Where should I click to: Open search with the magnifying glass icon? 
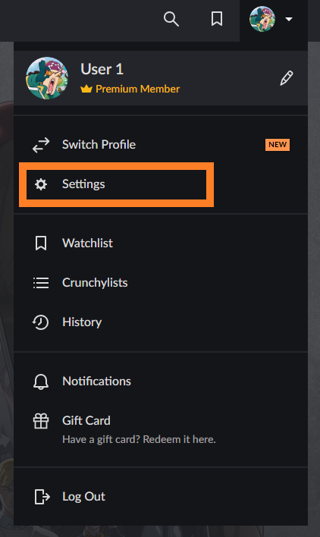(171, 19)
